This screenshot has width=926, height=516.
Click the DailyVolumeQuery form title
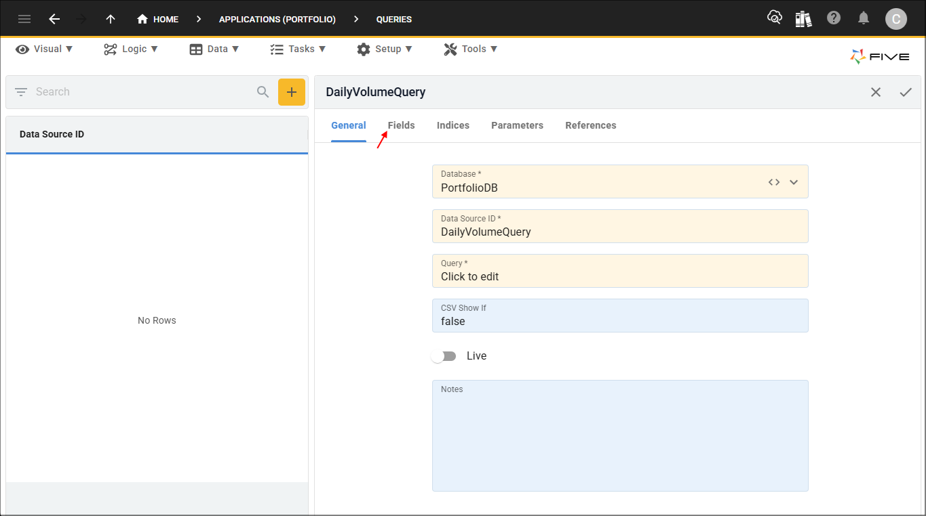pos(376,92)
